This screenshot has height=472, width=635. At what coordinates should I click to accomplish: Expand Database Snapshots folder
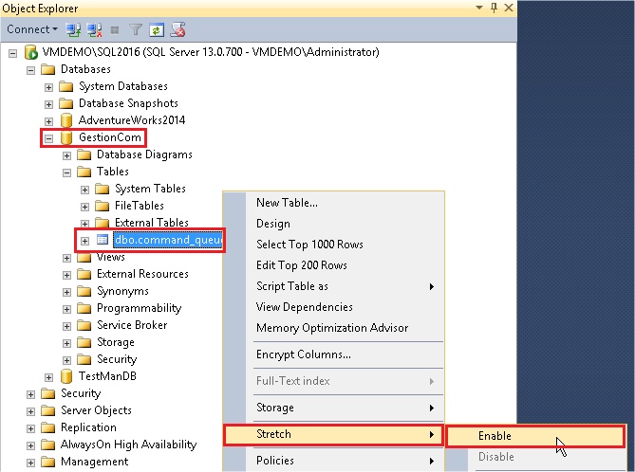tap(48, 104)
